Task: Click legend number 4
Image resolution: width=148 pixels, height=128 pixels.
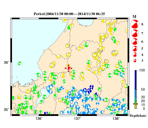Action: point(142,55)
